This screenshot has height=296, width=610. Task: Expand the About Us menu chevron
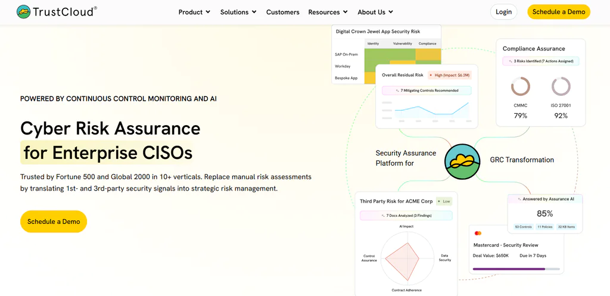point(391,12)
